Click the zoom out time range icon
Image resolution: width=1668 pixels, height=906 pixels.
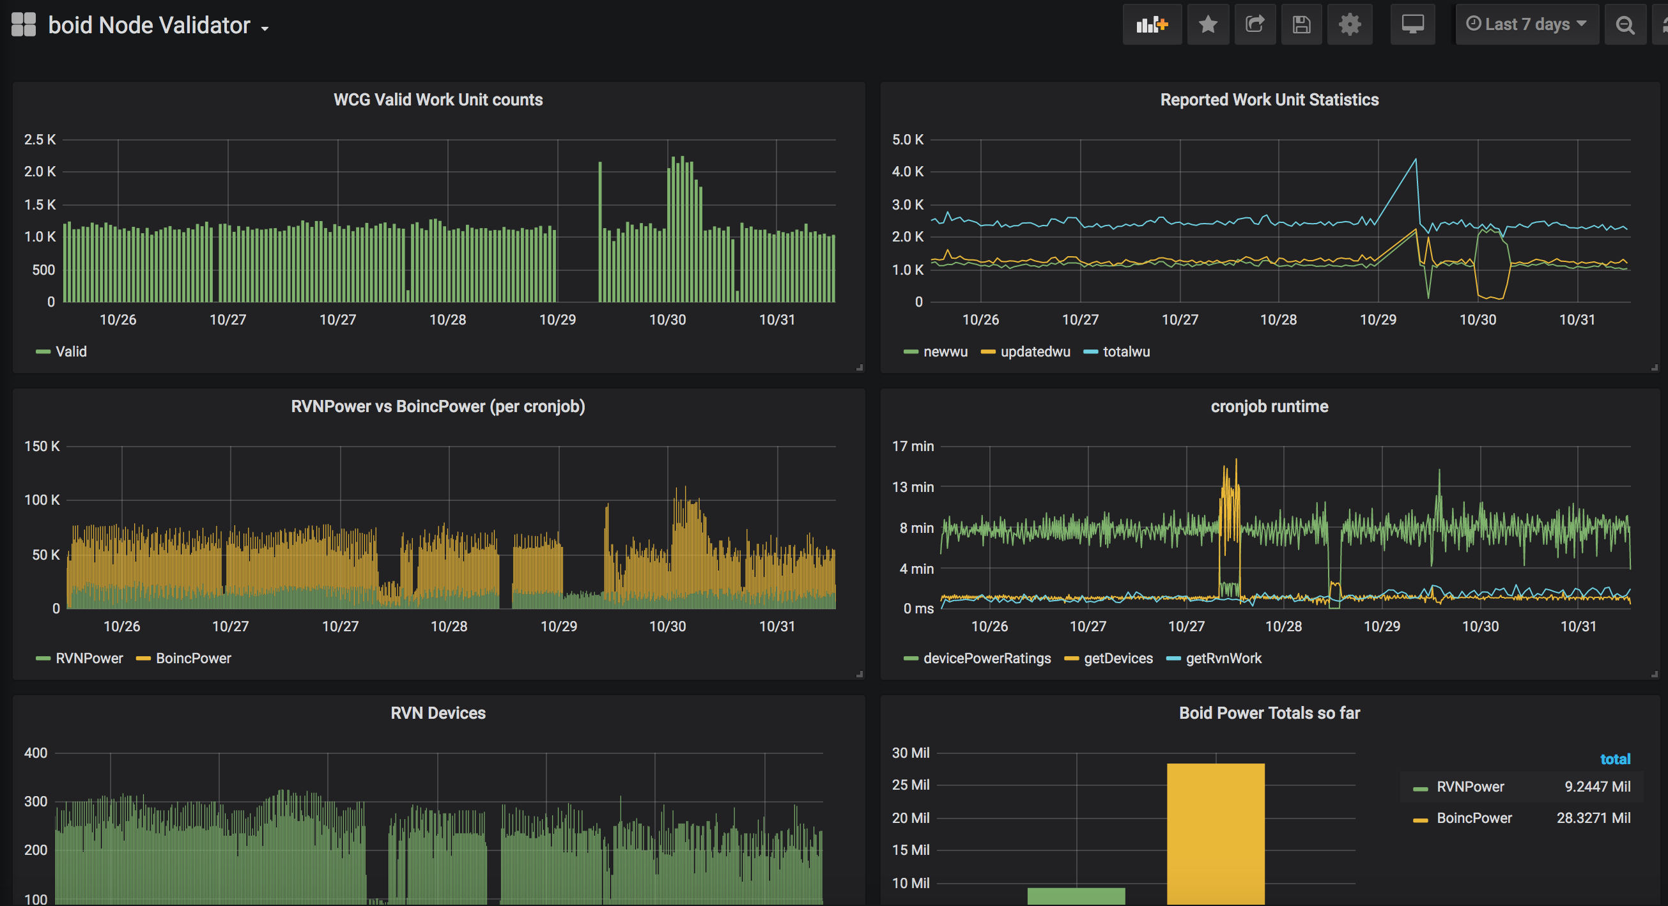1625,24
